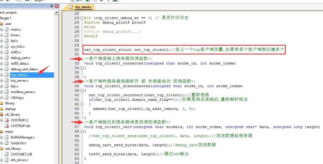323x164 pixels.
Task: Click the CH579UFI.lib file icon
Action: pyautogui.click(x=7, y=126)
